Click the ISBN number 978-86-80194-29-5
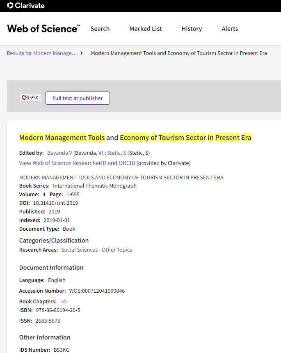This screenshot has width=281, height=353. pyautogui.click(x=58, y=310)
